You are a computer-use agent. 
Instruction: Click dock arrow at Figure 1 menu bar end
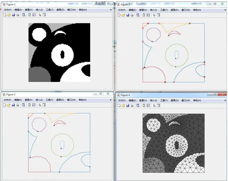(111, 10)
